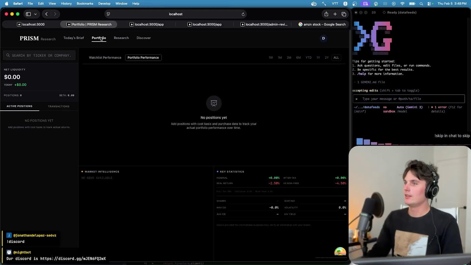Open the Safari Share menu

[x=326, y=14]
